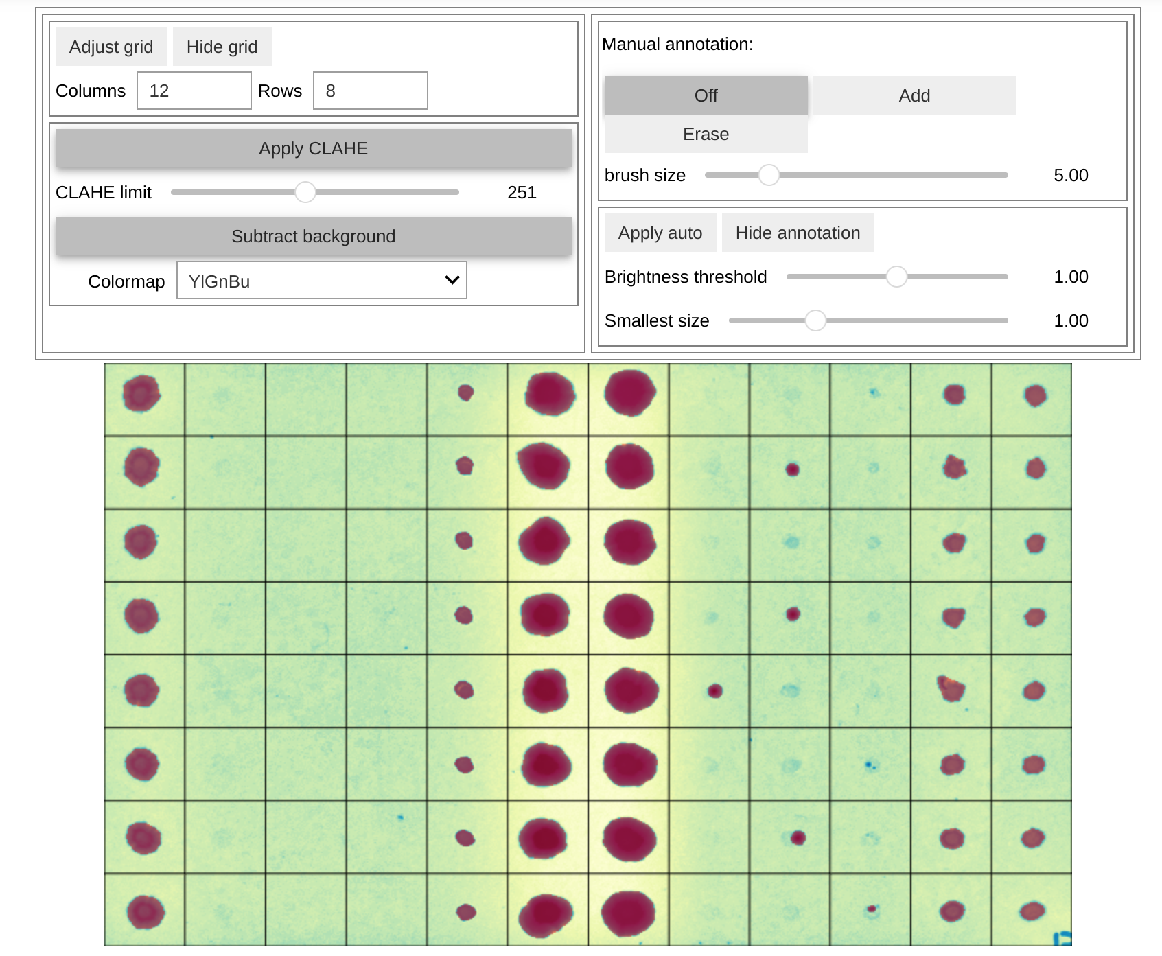Click the CLAHE limit slider handle

[305, 192]
